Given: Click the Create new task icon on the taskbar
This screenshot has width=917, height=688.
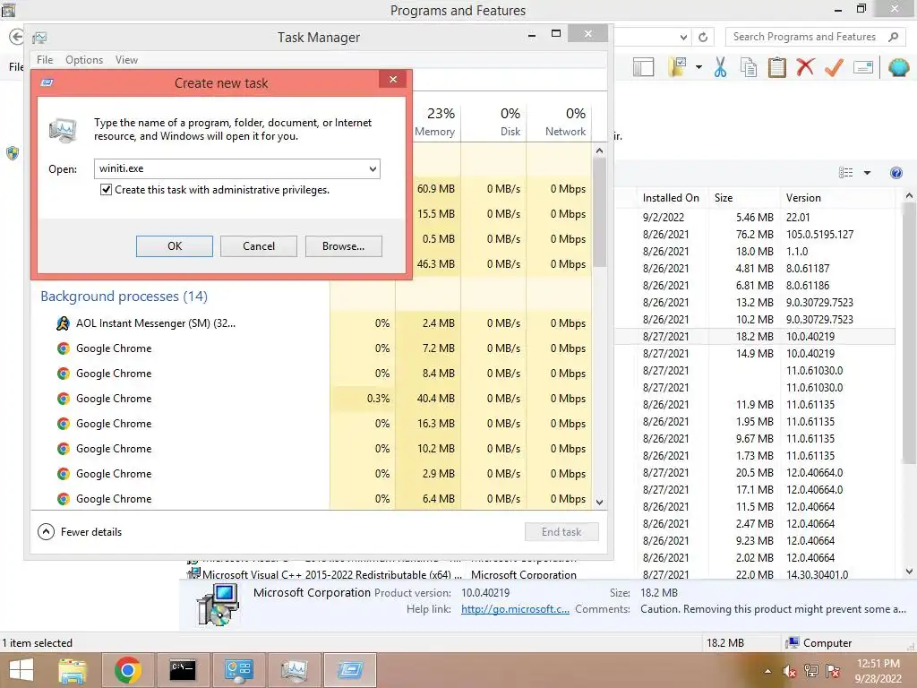Looking at the screenshot, I should [350, 670].
